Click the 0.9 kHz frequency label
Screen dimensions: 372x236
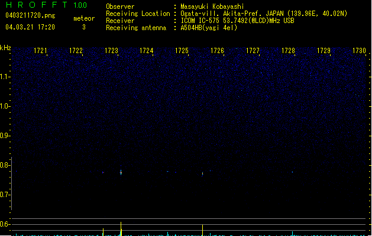4,136
